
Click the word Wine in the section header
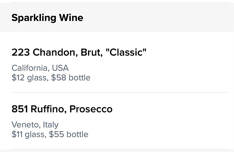coord(71,18)
